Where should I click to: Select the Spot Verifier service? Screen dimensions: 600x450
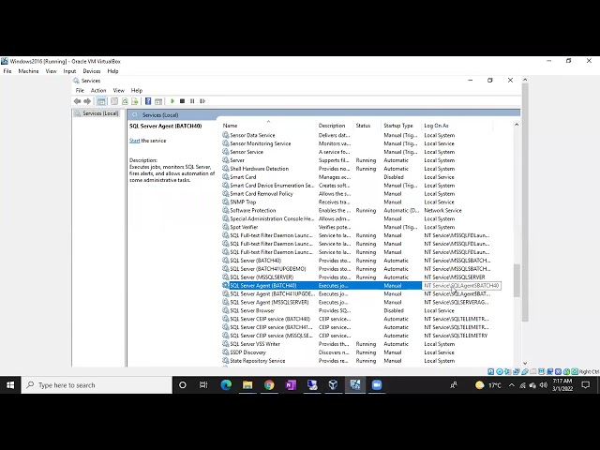(x=360, y=227)
